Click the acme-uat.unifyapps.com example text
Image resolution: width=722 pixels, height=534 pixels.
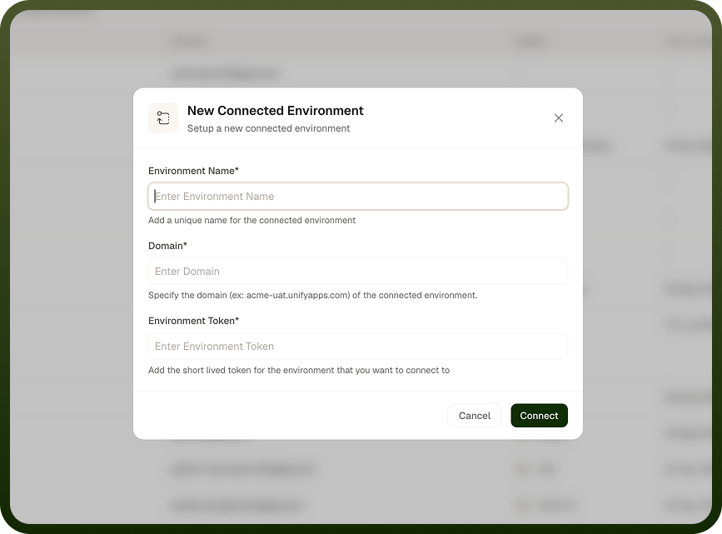(x=298, y=296)
